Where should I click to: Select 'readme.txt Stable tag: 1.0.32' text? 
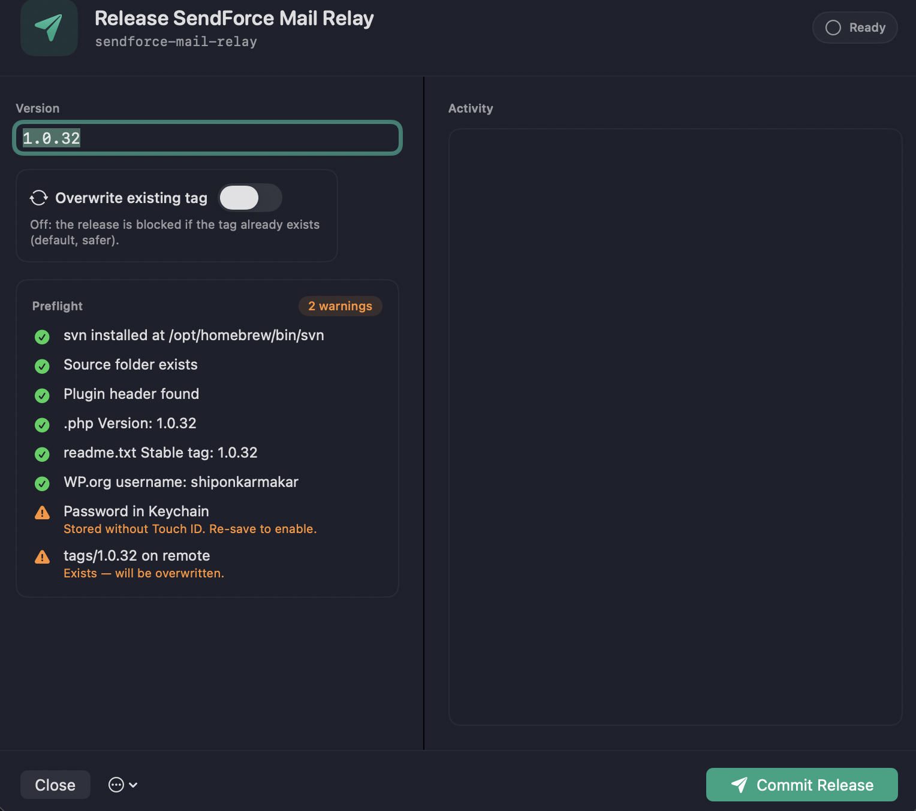tap(161, 453)
